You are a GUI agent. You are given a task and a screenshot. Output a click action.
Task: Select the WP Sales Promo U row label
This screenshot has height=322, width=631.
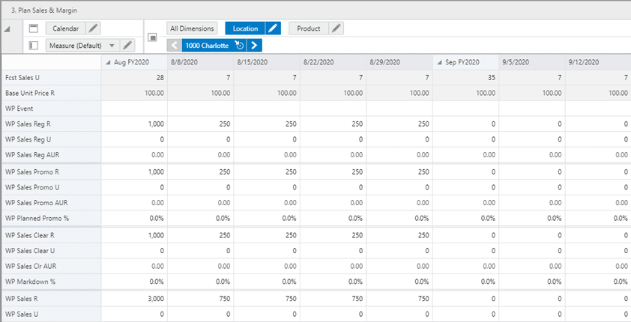click(x=51, y=187)
